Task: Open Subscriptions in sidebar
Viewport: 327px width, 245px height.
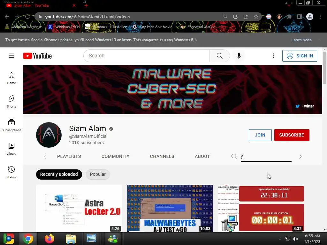Action: [x=11, y=125]
